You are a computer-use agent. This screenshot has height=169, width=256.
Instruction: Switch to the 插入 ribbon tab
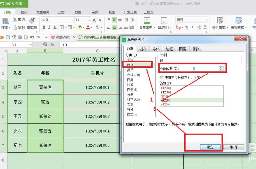point(24,12)
